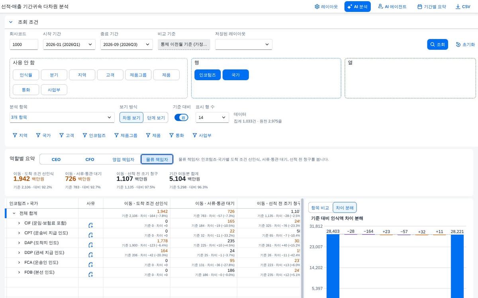Viewport: 478px width, 298px height.
Task: Add a reason note for DAP row
Action: [91, 245]
